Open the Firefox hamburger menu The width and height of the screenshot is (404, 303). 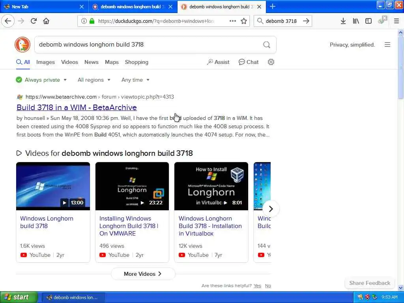point(396,21)
